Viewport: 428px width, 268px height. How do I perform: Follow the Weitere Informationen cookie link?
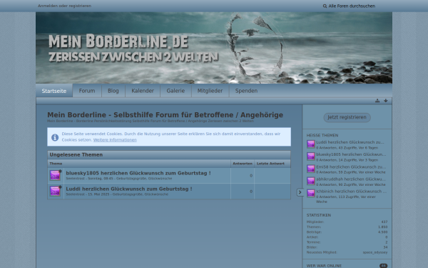point(115,140)
